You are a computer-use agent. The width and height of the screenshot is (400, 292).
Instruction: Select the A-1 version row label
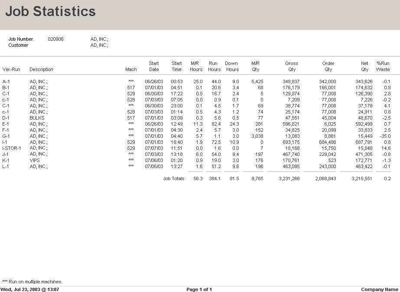(x=6, y=81)
